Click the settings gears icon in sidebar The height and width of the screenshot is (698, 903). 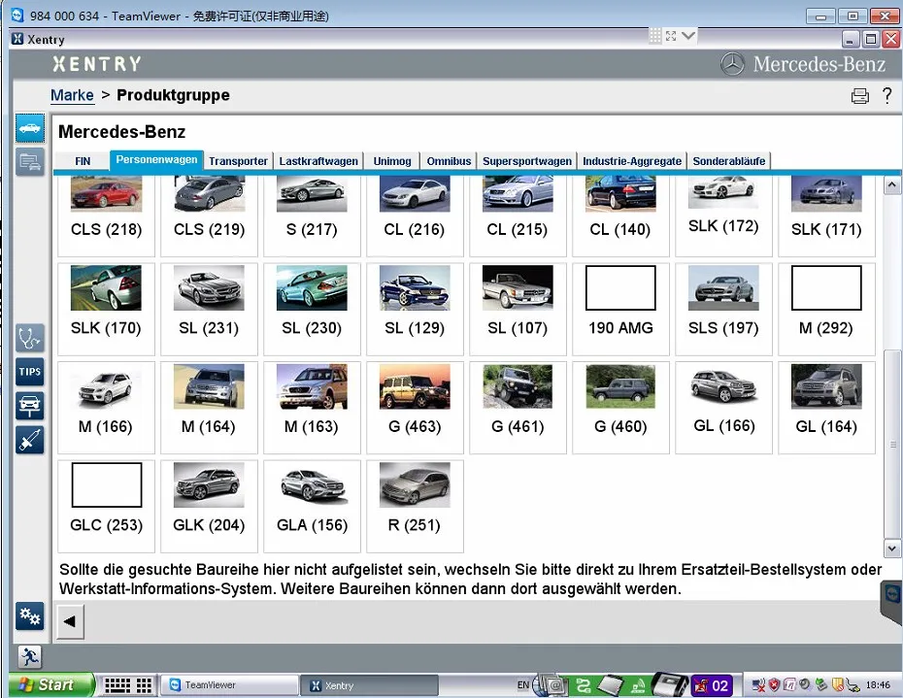tap(30, 615)
